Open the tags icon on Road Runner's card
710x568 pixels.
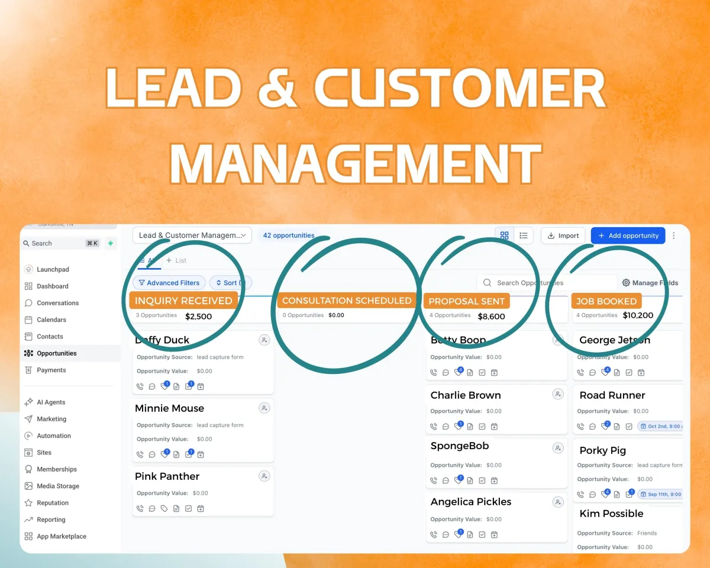605,426
